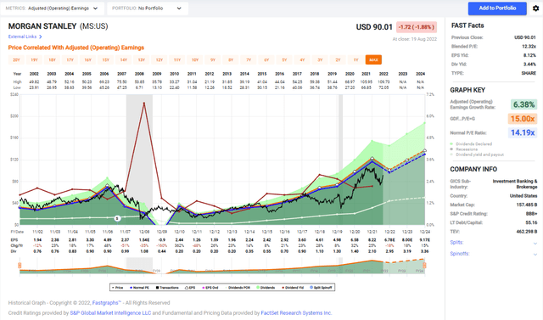Click the 2008 year column header

(x=139, y=74)
